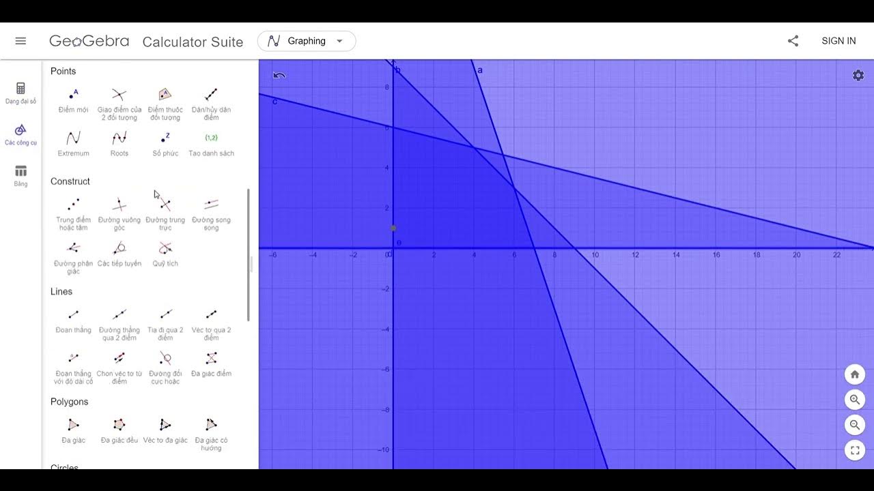Click the Polygons section heading
Image resolution: width=874 pixels, height=491 pixels.
coord(70,402)
